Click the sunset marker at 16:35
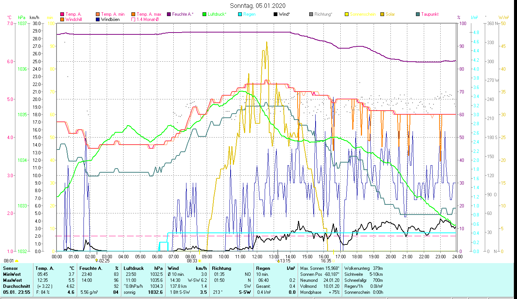 coord(333,261)
